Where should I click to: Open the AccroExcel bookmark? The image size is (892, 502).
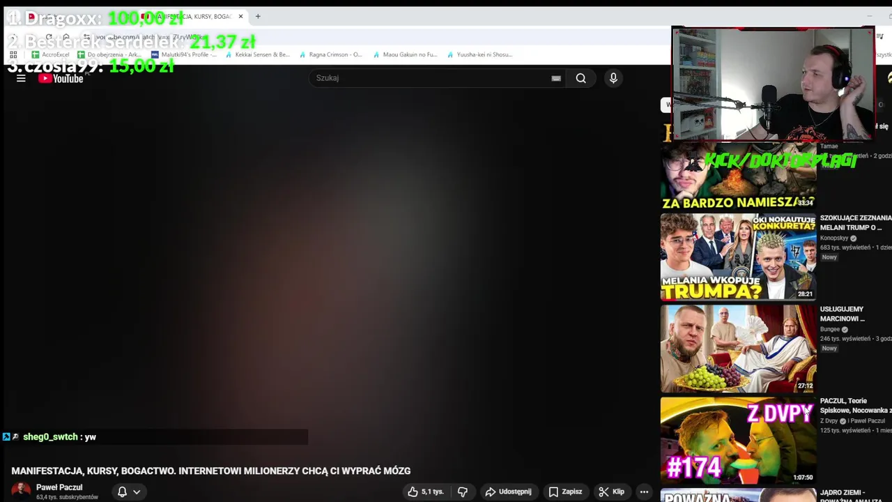pyautogui.click(x=50, y=54)
